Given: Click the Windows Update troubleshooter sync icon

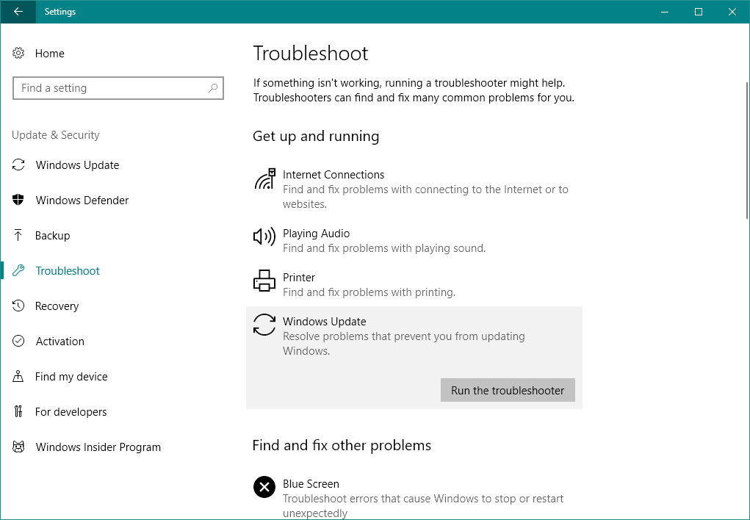Looking at the screenshot, I should [x=264, y=325].
